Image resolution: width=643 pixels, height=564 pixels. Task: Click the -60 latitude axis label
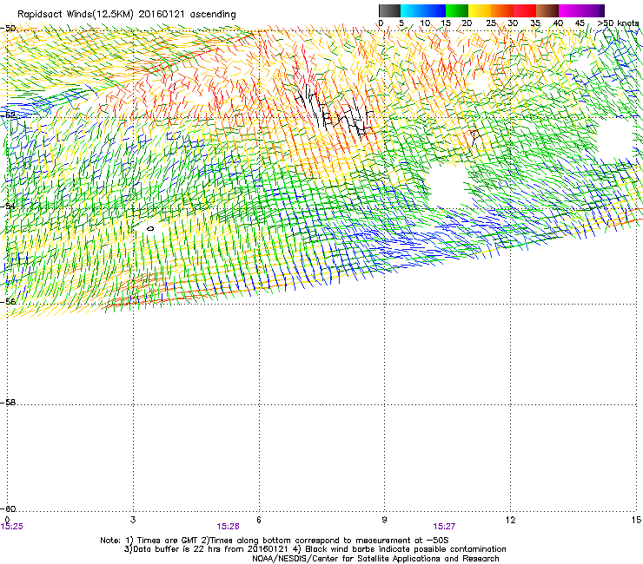click(x=8, y=509)
